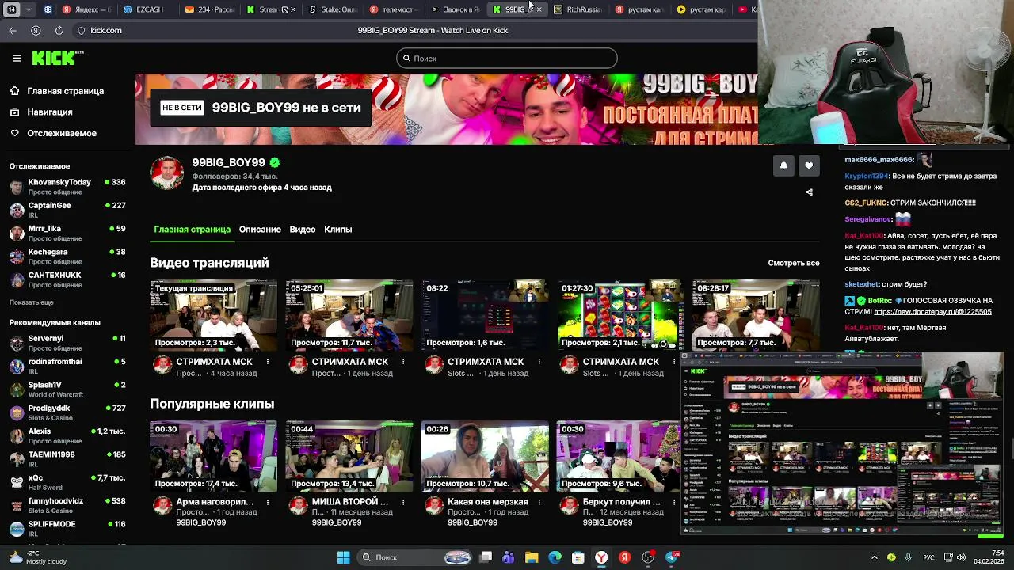
Task: Toggle notifications bell for 99BIG_BOY99
Action: (x=783, y=165)
